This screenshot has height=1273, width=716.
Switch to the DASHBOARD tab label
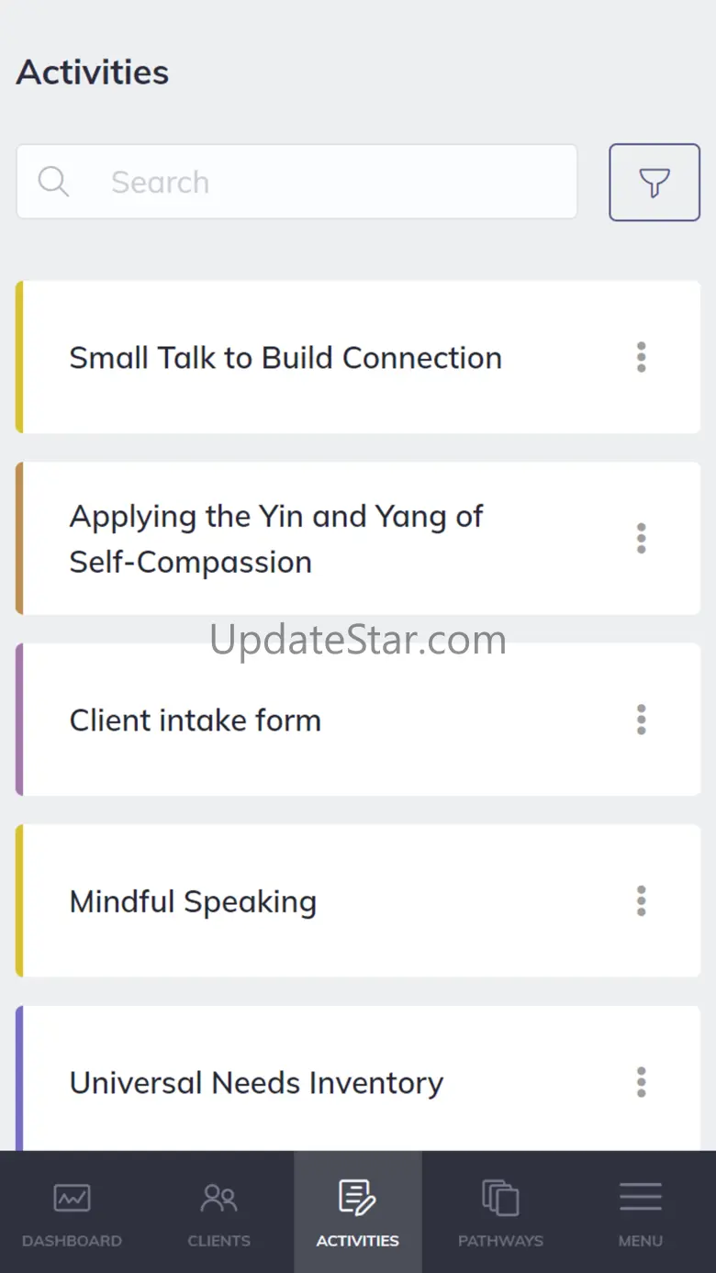72,1241
